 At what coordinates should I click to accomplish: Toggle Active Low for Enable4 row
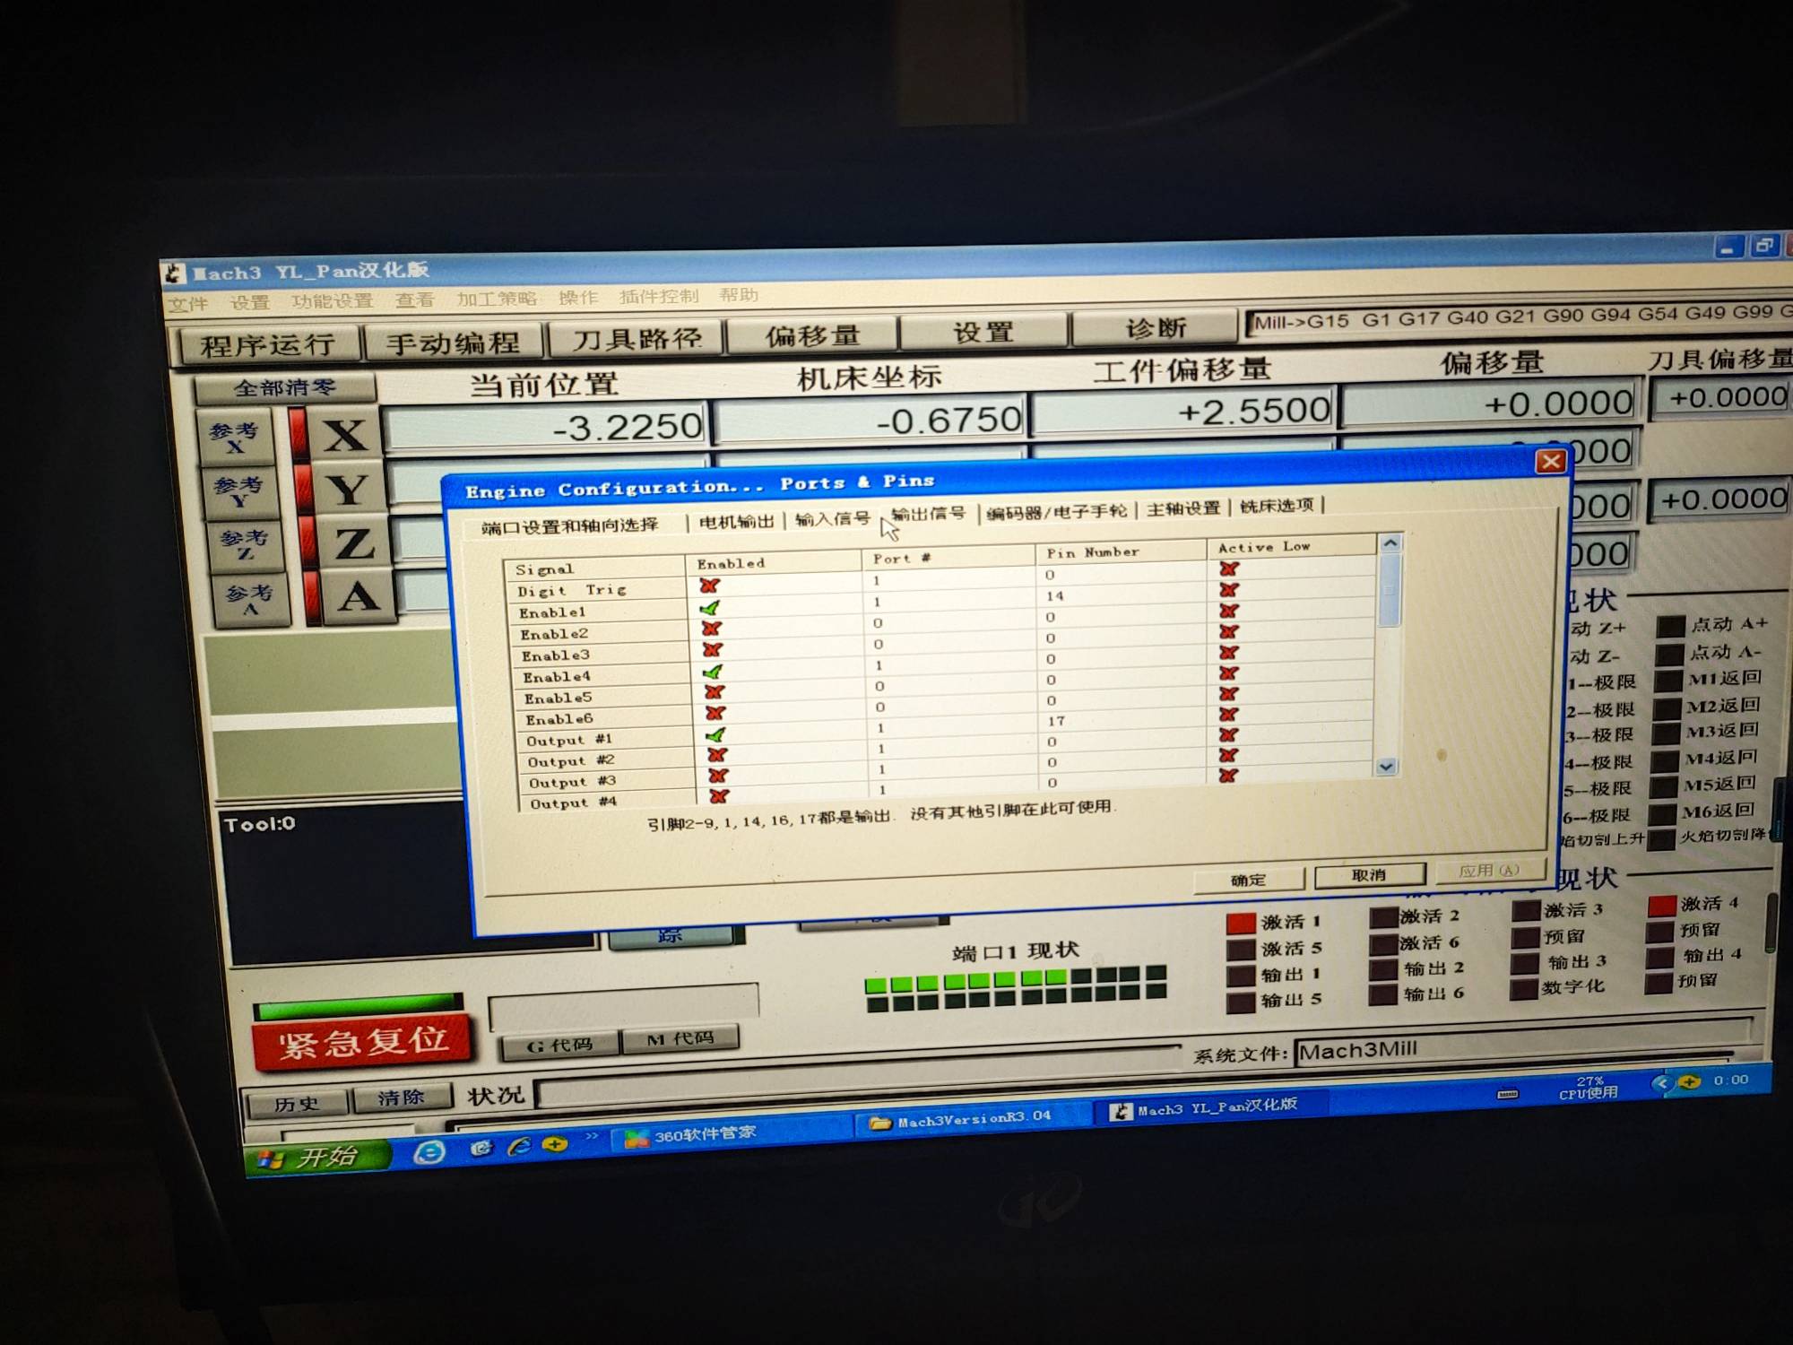click(1229, 652)
